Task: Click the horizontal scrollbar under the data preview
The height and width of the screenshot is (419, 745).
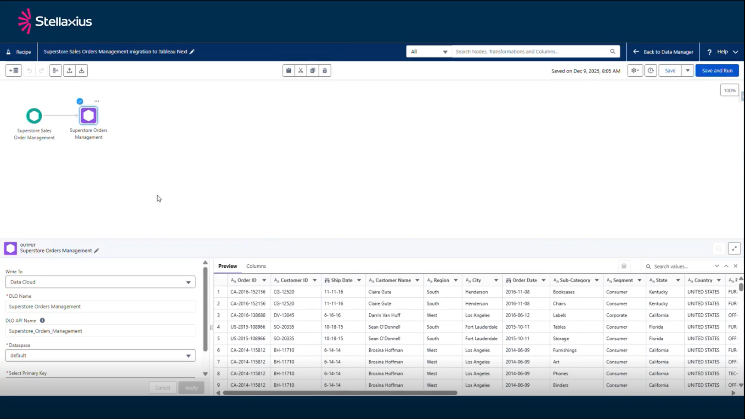Action: click(340, 393)
